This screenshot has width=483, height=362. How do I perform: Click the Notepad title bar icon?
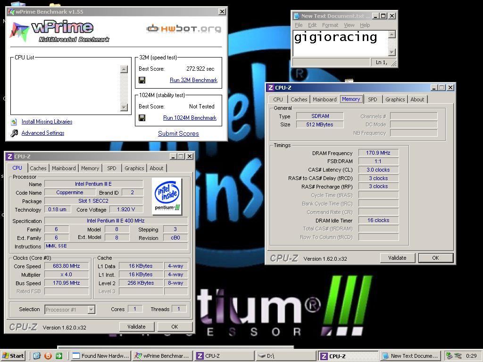[x=296, y=16]
